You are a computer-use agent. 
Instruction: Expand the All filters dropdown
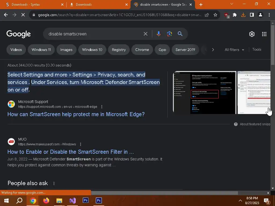coord(234,50)
